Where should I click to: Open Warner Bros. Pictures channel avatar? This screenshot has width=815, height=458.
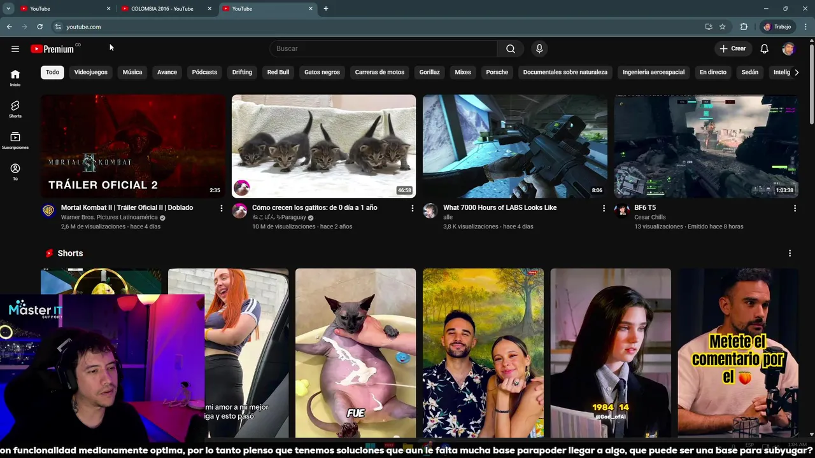coord(48,211)
